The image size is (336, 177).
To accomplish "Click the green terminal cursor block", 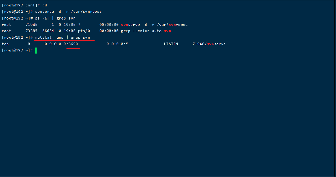I will (36, 50).
